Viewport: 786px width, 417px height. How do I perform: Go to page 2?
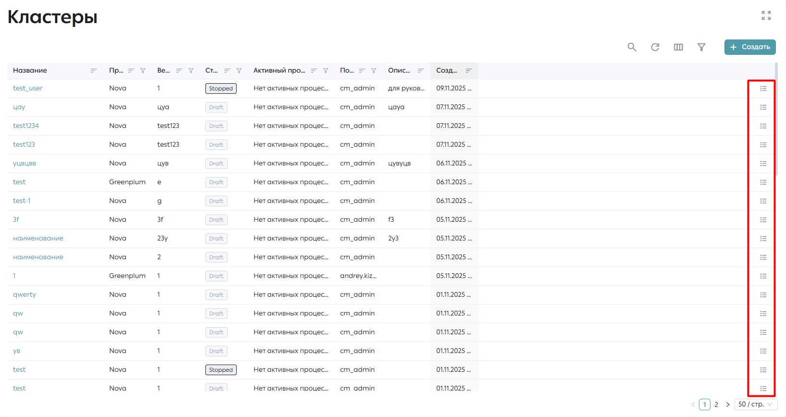coord(716,404)
